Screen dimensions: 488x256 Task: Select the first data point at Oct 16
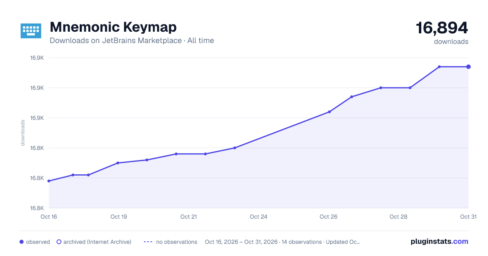[x=49, y=181]
